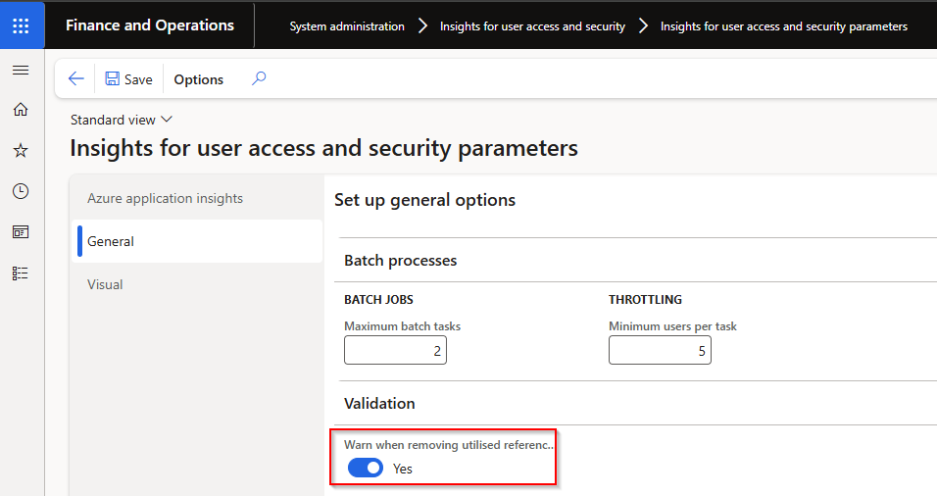
Task: Click the Minimum users per task field
Action: click(x=660, y=350)
